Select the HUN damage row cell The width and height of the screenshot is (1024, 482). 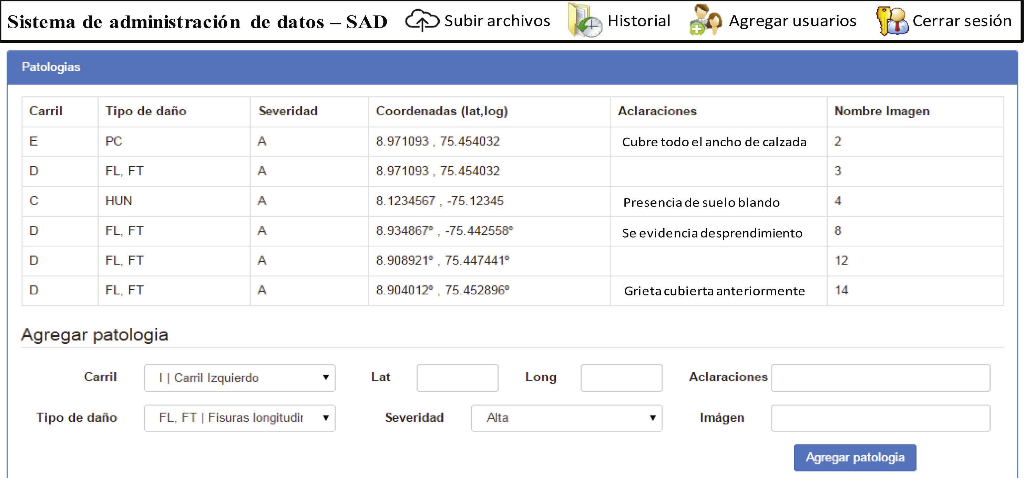tap(119, 201)
